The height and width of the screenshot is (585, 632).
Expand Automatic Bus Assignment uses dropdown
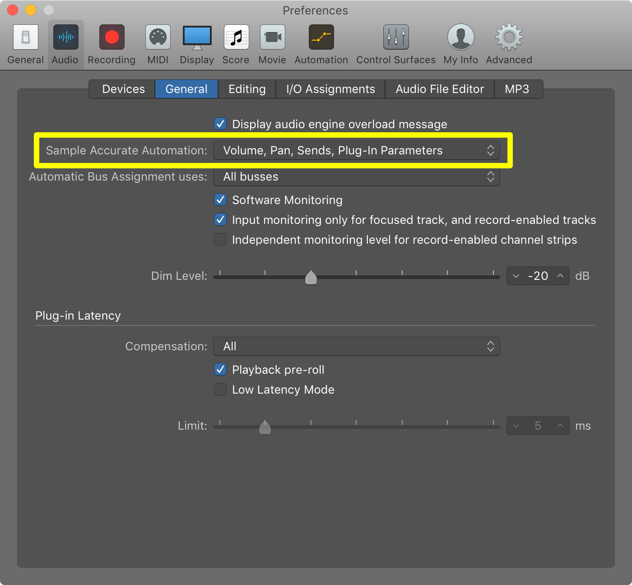(x=356, y=177)
